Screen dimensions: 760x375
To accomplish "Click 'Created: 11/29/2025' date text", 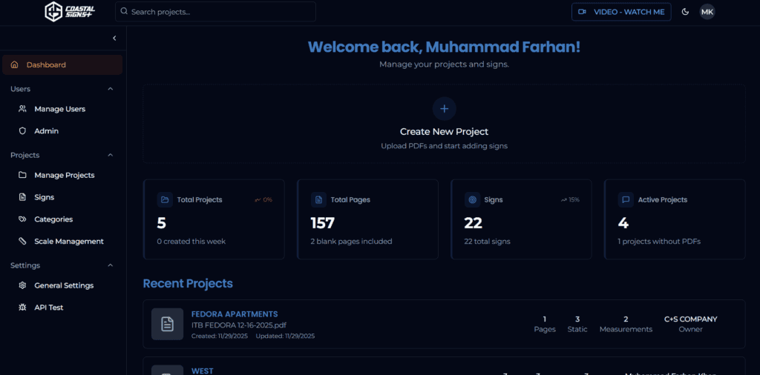I will tap(220, 336).
